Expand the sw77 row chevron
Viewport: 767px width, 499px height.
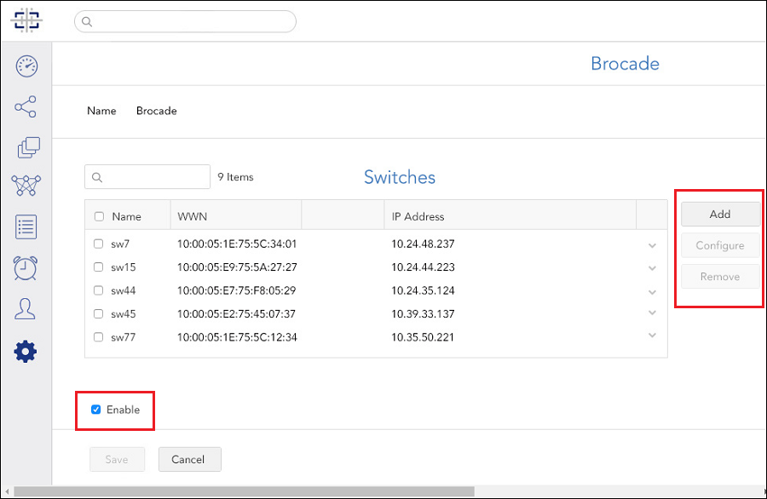pos(652,336)
